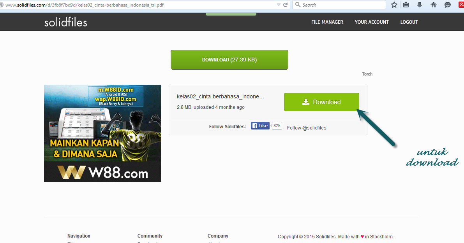Click the DOWNLOAD (27.39 KB) banner button
Screen dimensions: 464x243
(229, 59)
